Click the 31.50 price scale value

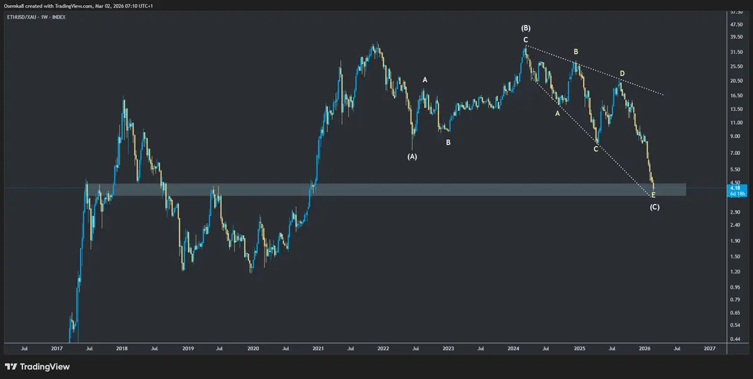tap(736, 52)
